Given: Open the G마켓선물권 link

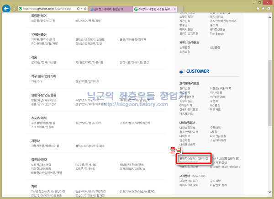Looking at the screenshot, I should [x=217, y=29].
